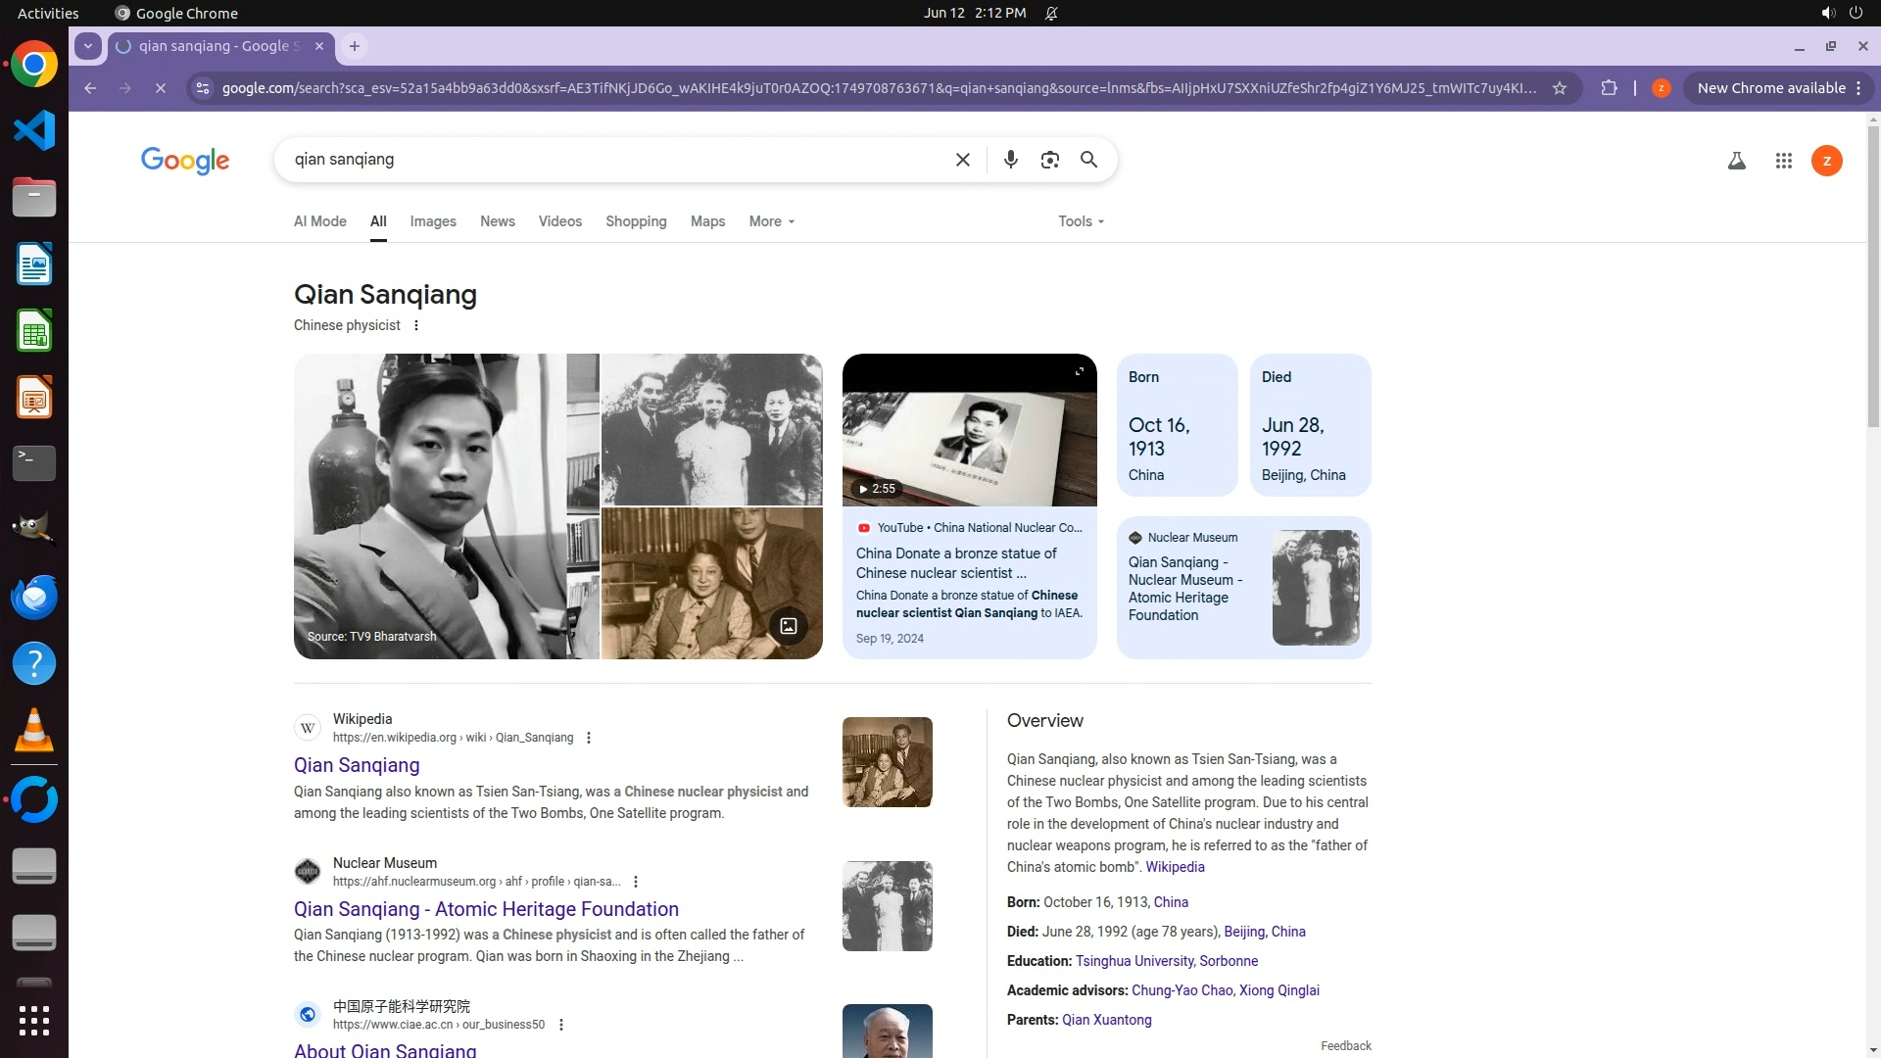Image resolution: width=1881 pixels, height=1058 pixels.
Task: Expand the video preview to fullscreen
Action: [1079, 371]
